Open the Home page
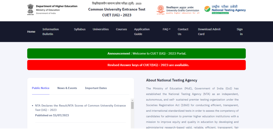Screen dimensions: 273x129 tap(31, 32)
